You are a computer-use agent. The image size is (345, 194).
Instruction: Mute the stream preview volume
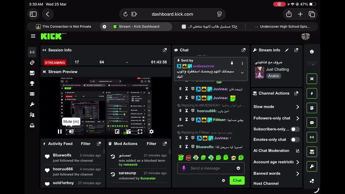[x=71, y=131]
